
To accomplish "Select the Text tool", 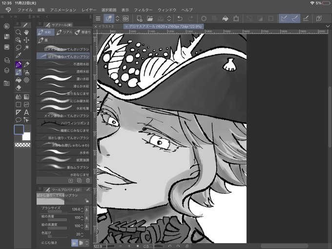I will 26,112.
